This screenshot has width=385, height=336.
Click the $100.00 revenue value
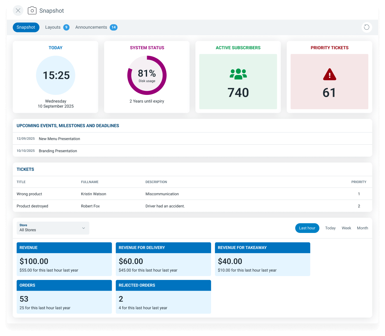click(34, 261)
